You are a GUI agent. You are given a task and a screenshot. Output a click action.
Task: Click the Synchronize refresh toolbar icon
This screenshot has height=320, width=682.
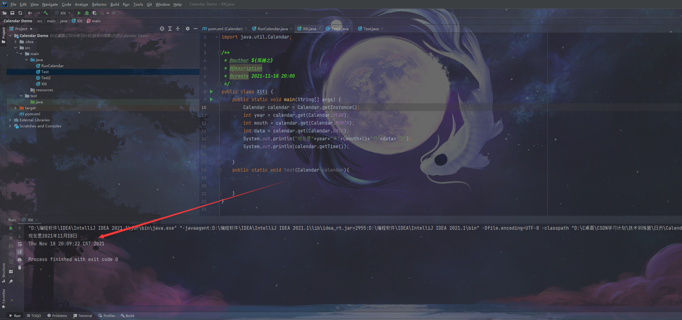(x=20, y=13)
